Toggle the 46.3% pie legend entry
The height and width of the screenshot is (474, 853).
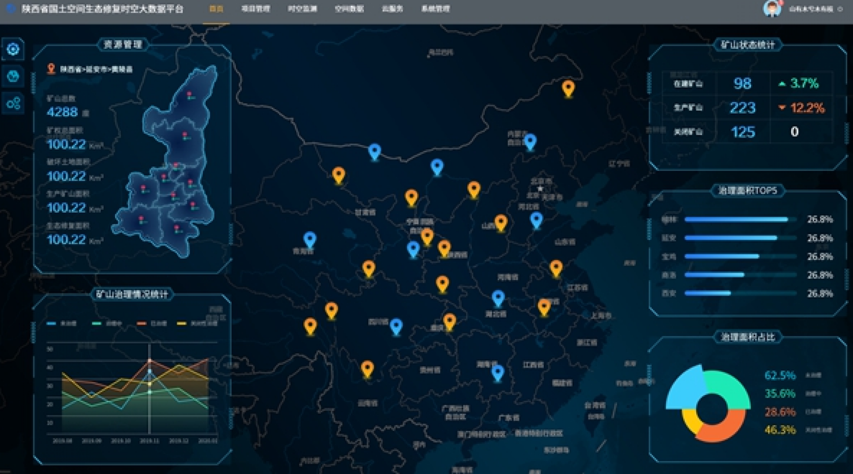click(798, 430)
